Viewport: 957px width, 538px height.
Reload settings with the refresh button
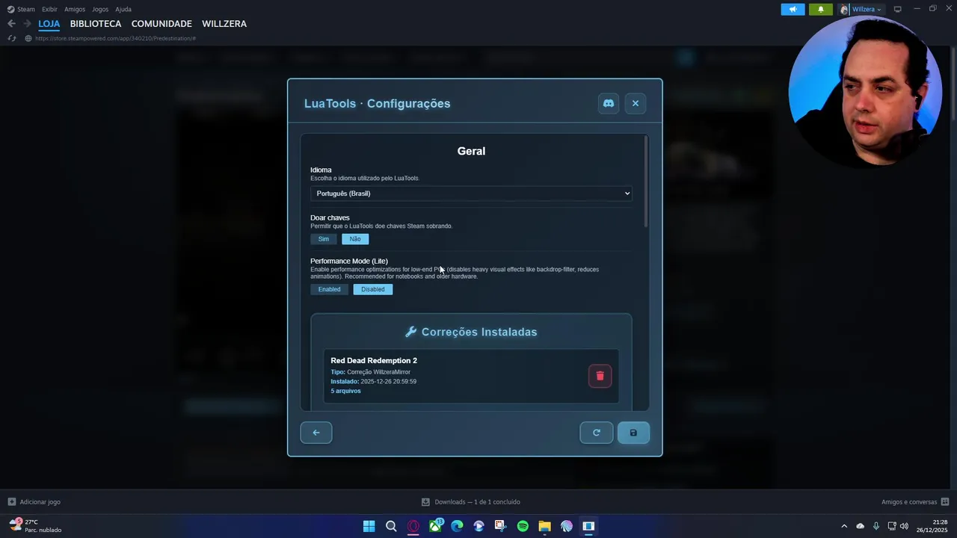click(597, 433)
